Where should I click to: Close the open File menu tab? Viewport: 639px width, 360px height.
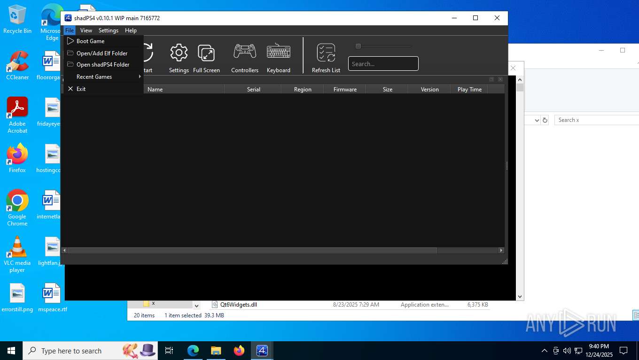70,30
